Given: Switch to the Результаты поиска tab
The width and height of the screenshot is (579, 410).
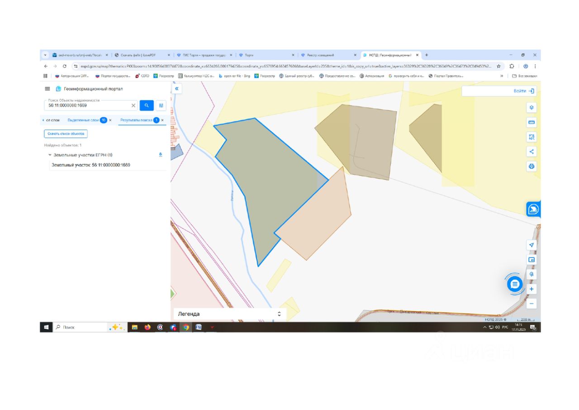Looking at the screenshot, I should pos(136,120).
